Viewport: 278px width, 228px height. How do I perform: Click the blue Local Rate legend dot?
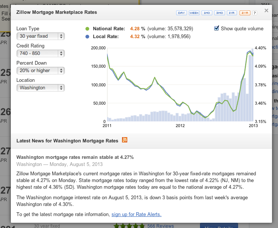tap(87, 37)
